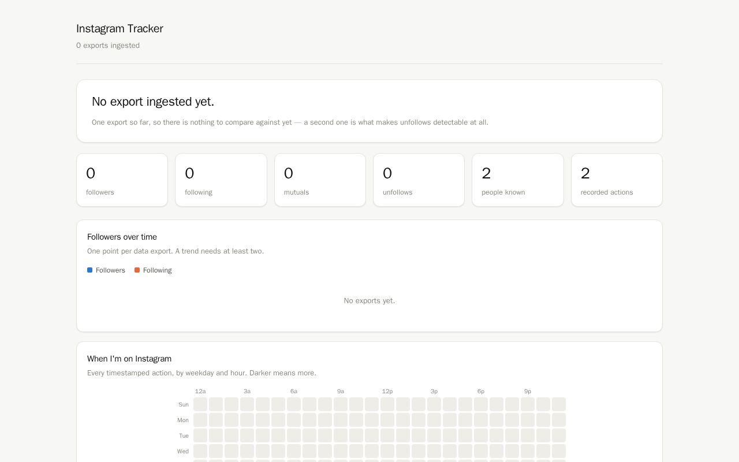Click the 'No exports yet.' placeholder text
This screenshot has height=462, width=739.
pyautogui.click(x=369, y=301)
